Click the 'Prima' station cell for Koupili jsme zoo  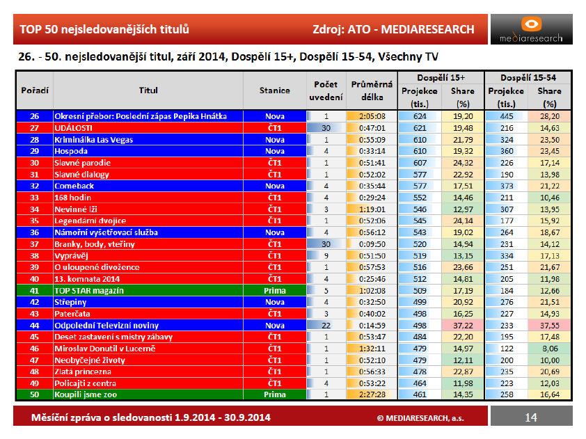pos(275,394)
